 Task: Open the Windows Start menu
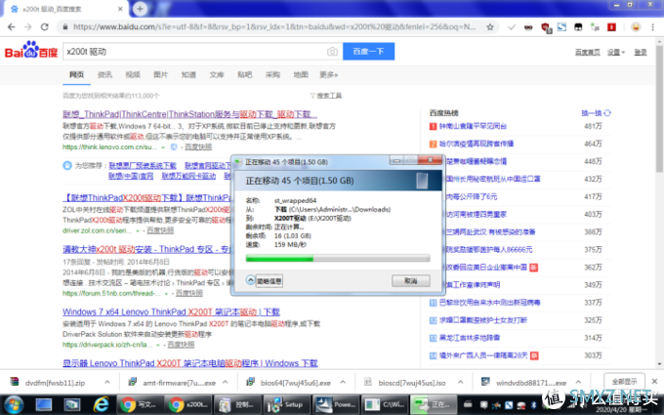14,405
